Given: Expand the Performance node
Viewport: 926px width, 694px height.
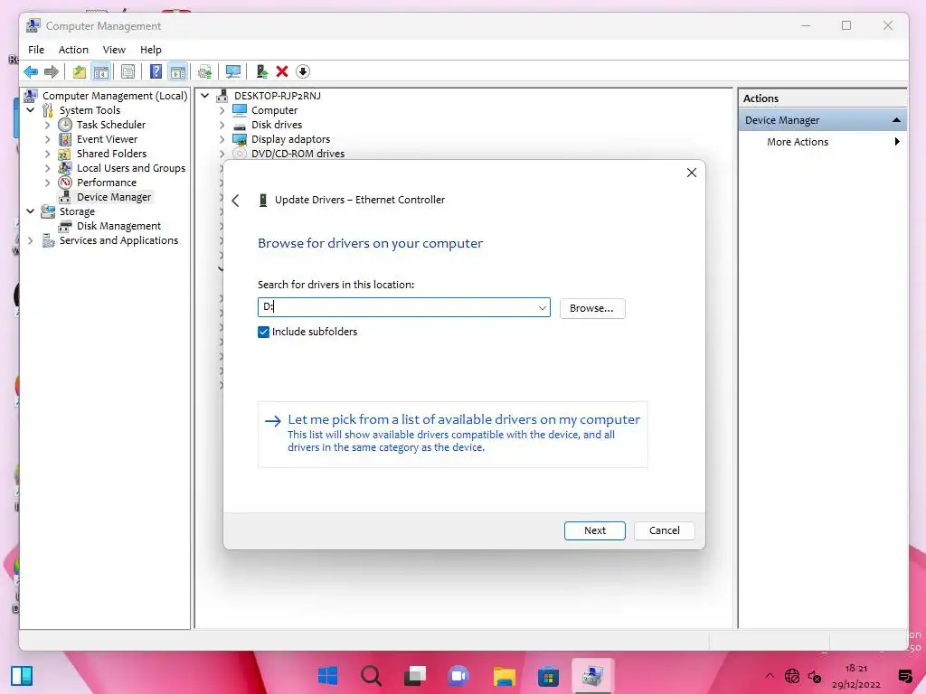Looking at the screenshot, I should coord(48,183).
